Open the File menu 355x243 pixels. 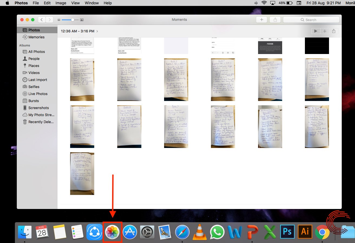[36, 3]
